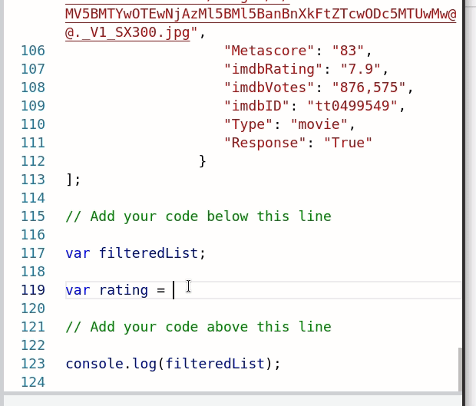This screenshot has width=476, height=406.
Task: Click the "imdbID": "tt0499549" line
Action: click(314, 106)
